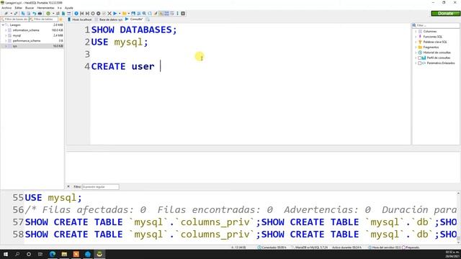This screenshot has width=461, height=259.
Task: Click the Filtro regular expression field
Action: (x=100, y=187)
